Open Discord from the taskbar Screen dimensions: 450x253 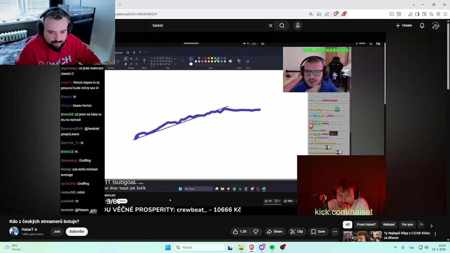(x=262, y=247)
